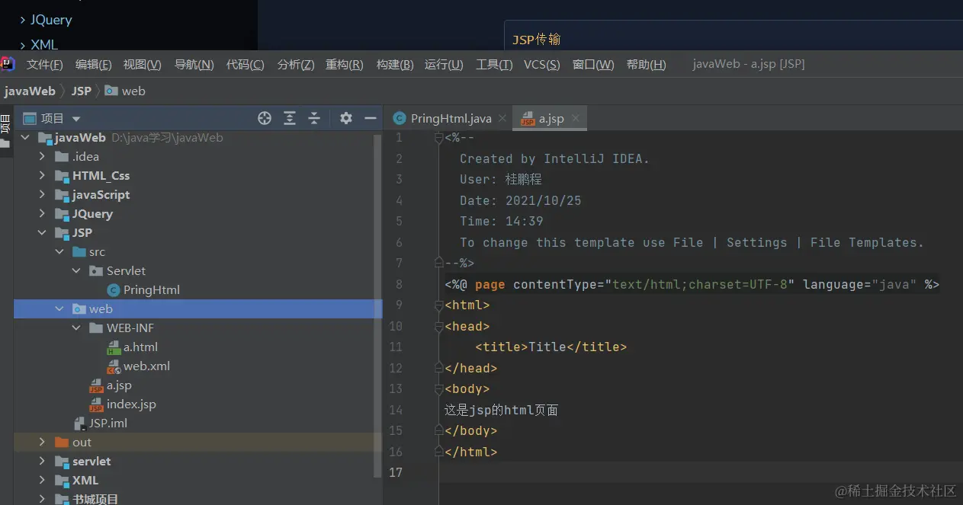Image resolution: width=963 pixels, height=505 pixels.
Task: Click the web folder icon in breadcrumb
Action: (111, 91)
